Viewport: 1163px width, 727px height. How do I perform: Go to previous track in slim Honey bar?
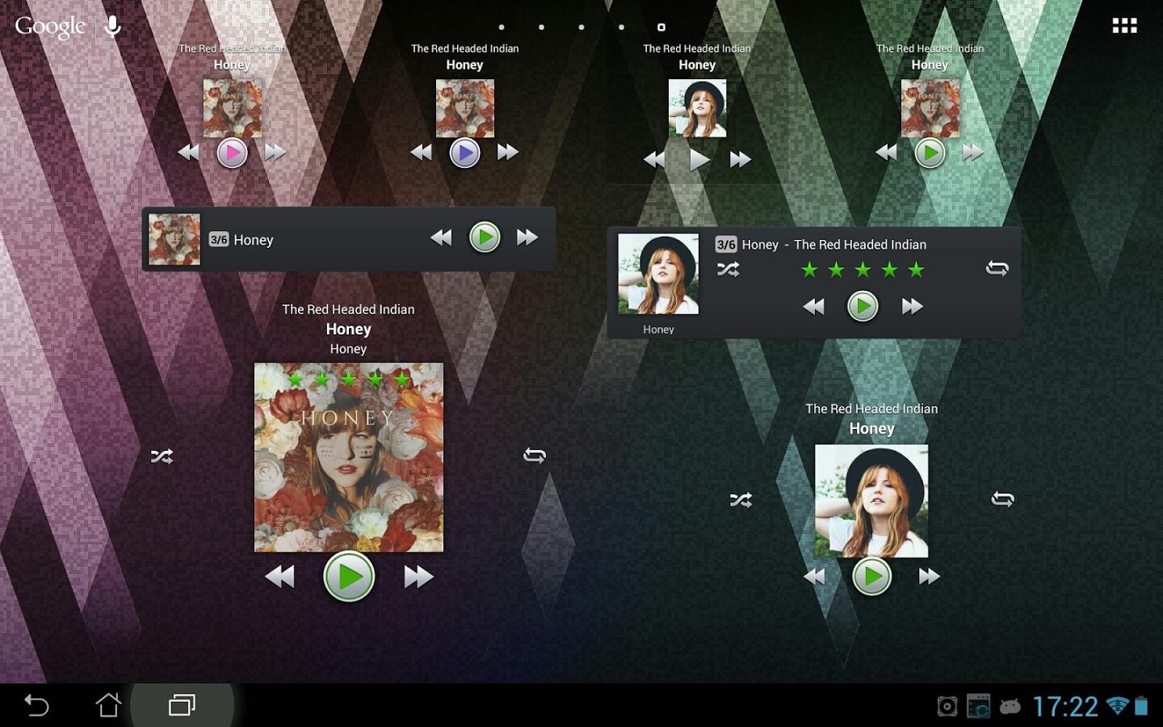441,237
